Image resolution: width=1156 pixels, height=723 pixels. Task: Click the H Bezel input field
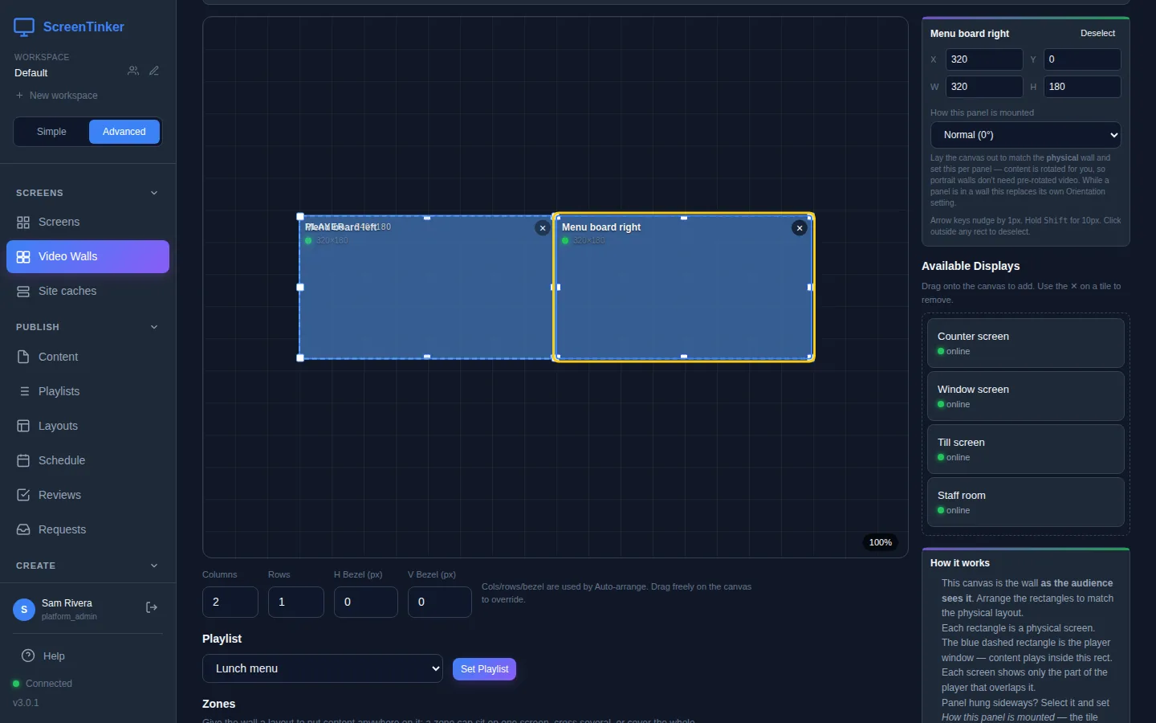coord(366,602)
